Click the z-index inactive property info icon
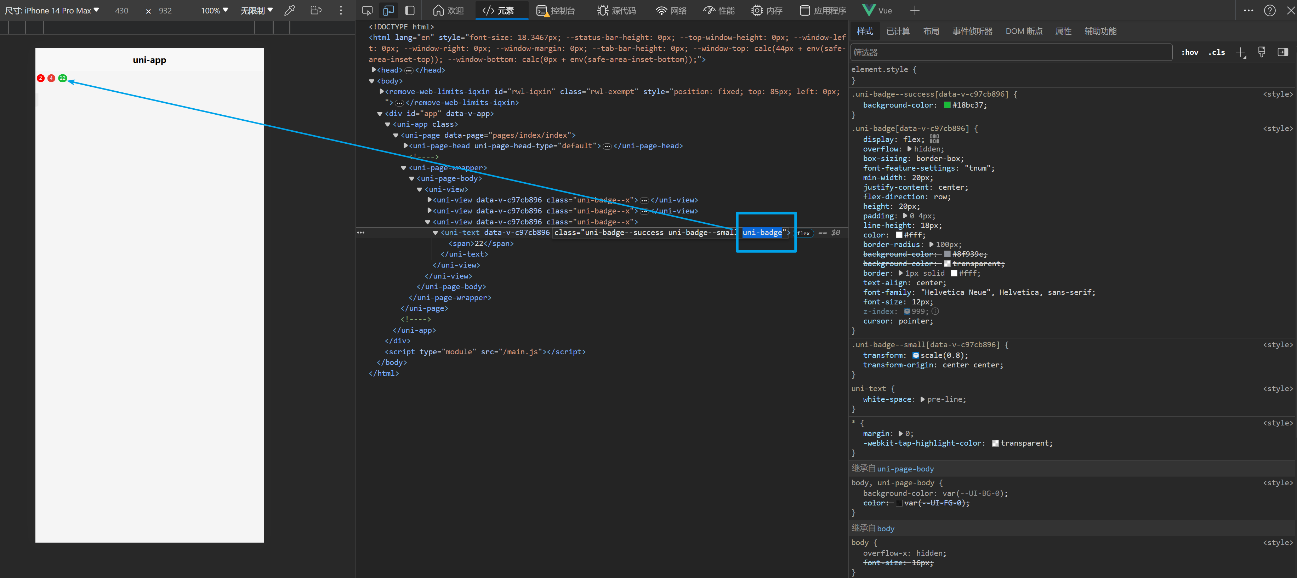1297x578 pixels. coord(935,312)
